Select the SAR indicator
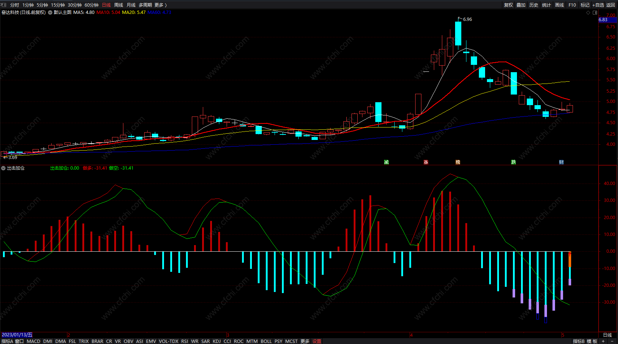The width and height of the screenshot is (618, 344). coord(206,341)
